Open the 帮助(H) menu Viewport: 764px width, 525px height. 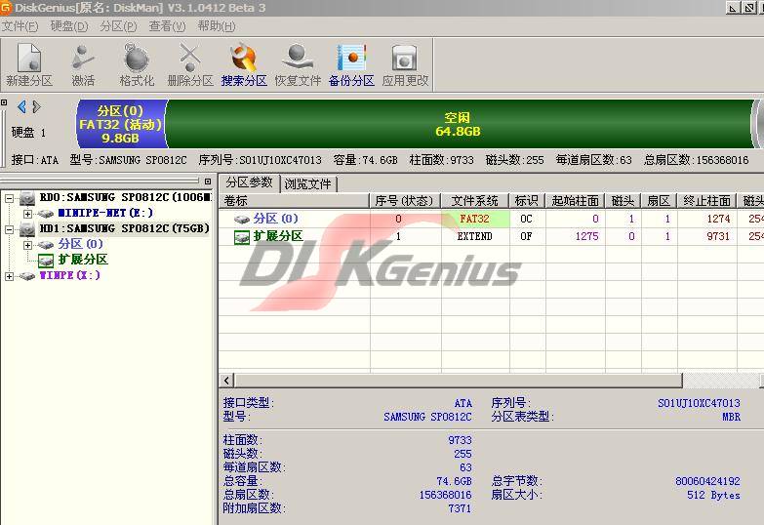pos(217,26)
